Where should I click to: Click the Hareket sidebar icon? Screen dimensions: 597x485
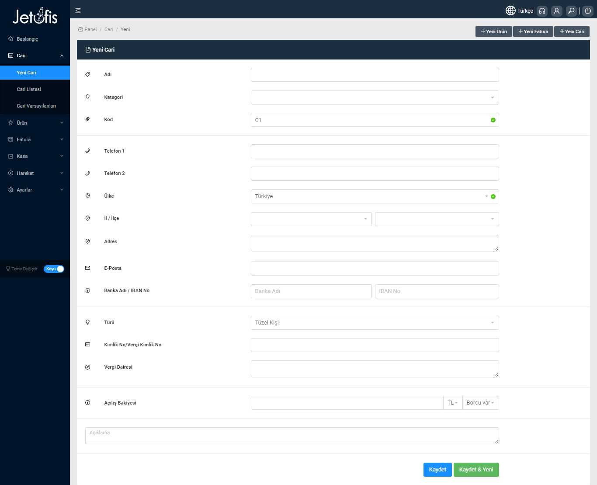[x=10, y=173]
